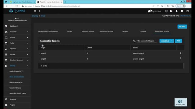Switch to the Extents tab
The image size is (195, 109).
click(143, 31)
